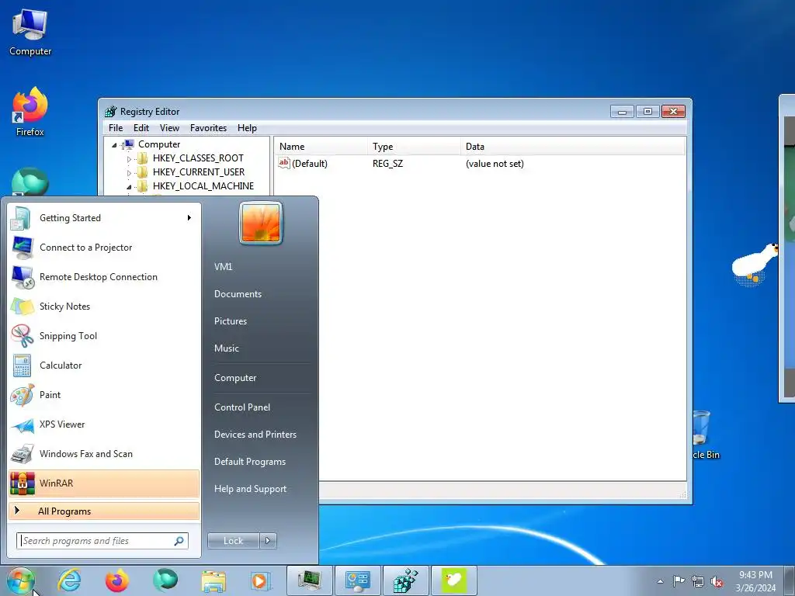Open Registry Editor File menu
The width and height of the screenshot is (795, 596).
click(x=116, y=128)
